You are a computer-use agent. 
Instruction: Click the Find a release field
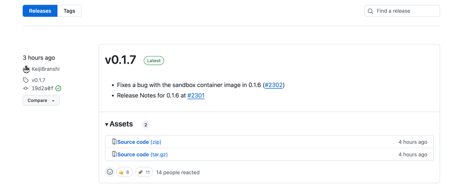(402, 11)
